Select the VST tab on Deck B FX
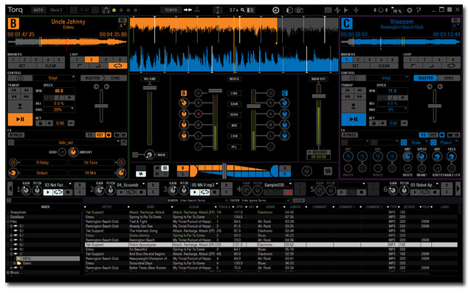This screenshot has height=293, width=468. pos(100,135)
